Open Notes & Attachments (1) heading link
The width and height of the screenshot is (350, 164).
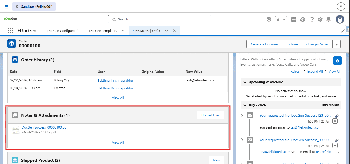click(x=45, y=115)
